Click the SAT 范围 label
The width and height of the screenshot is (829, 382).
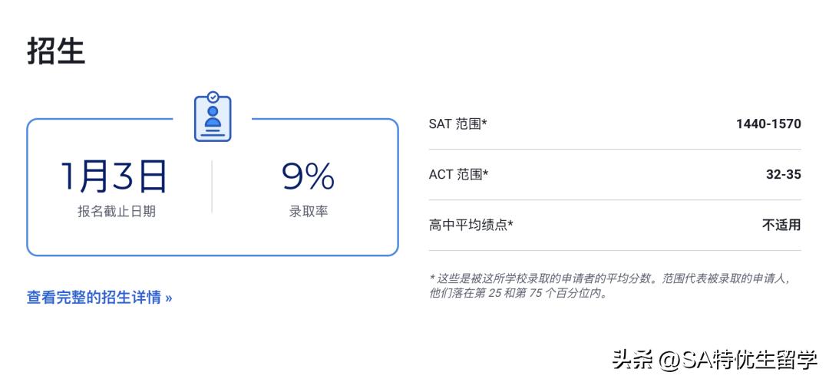[x=456, y=124]
